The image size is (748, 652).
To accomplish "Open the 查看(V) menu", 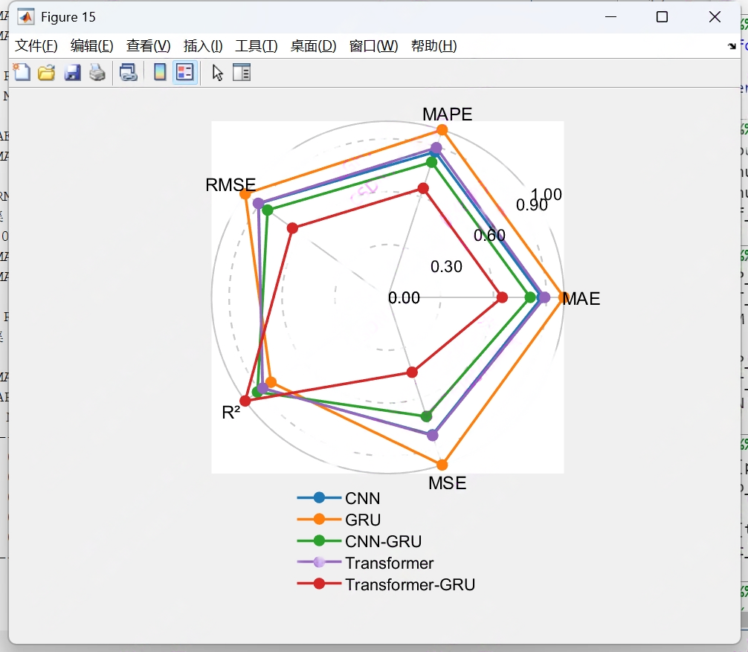I will click(147, 45).
